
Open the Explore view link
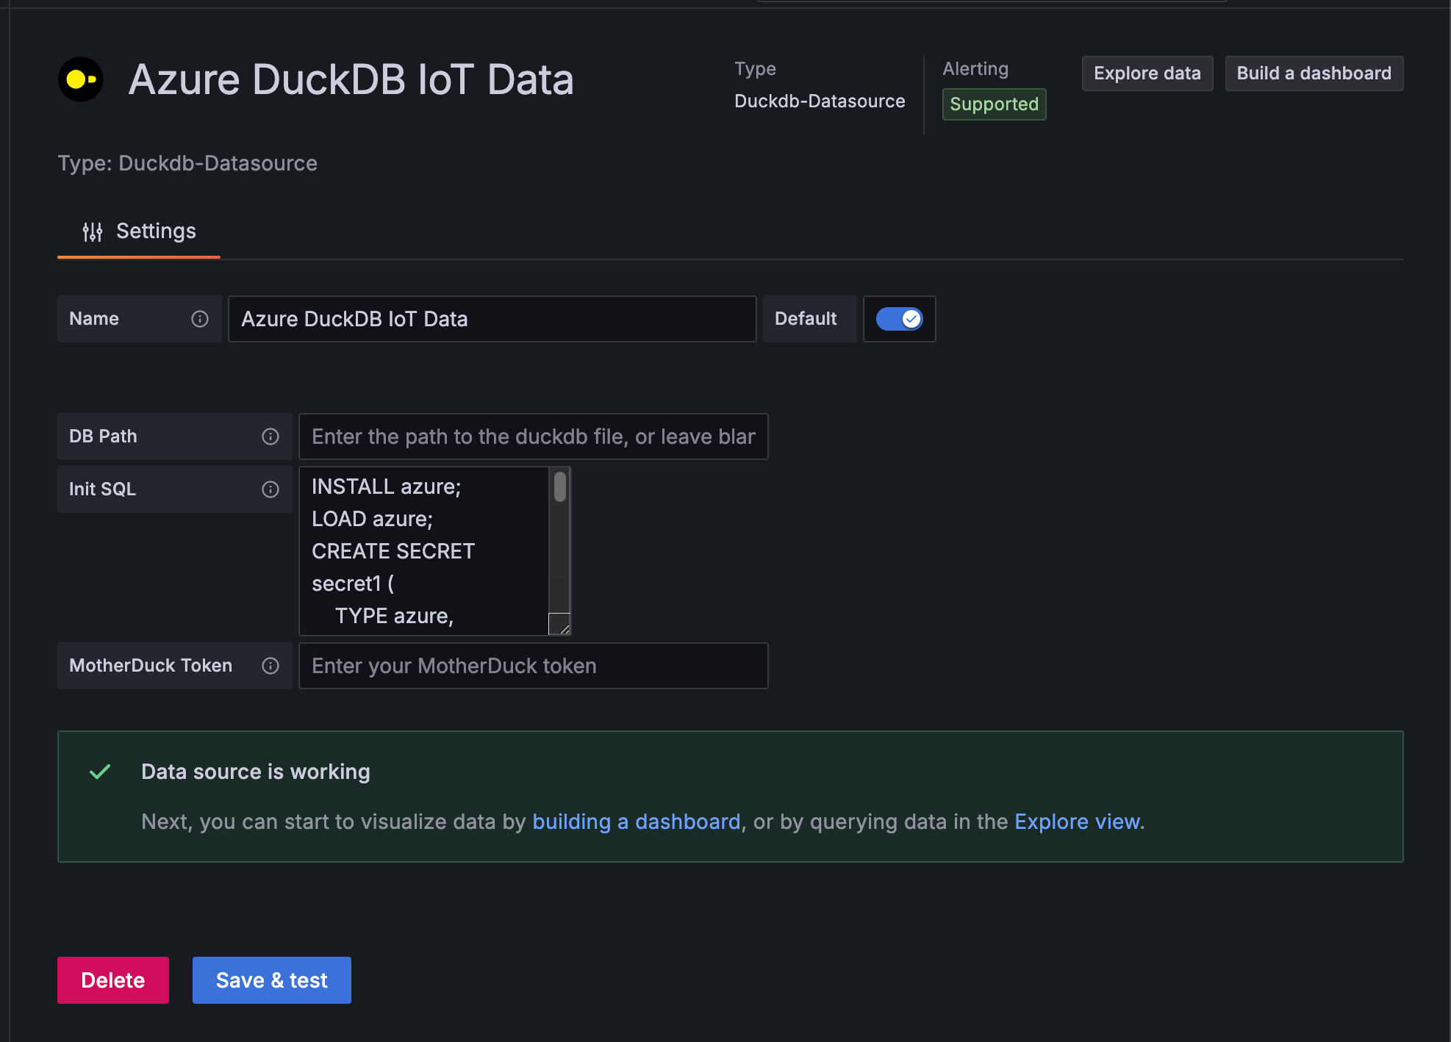(1078, 822)
